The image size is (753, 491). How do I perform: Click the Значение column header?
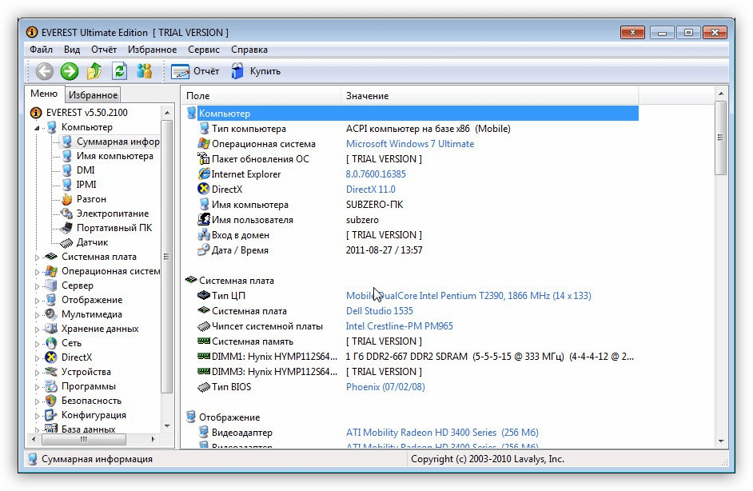click(367, 96)
